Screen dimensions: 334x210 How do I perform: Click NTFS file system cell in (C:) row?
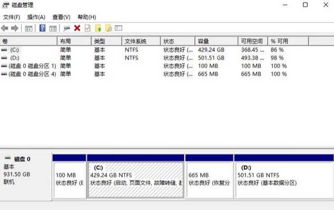[131, 50]
